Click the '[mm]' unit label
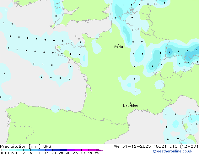Image resolution: width=199 pixels, height=154 pixels. pos(35,146)
